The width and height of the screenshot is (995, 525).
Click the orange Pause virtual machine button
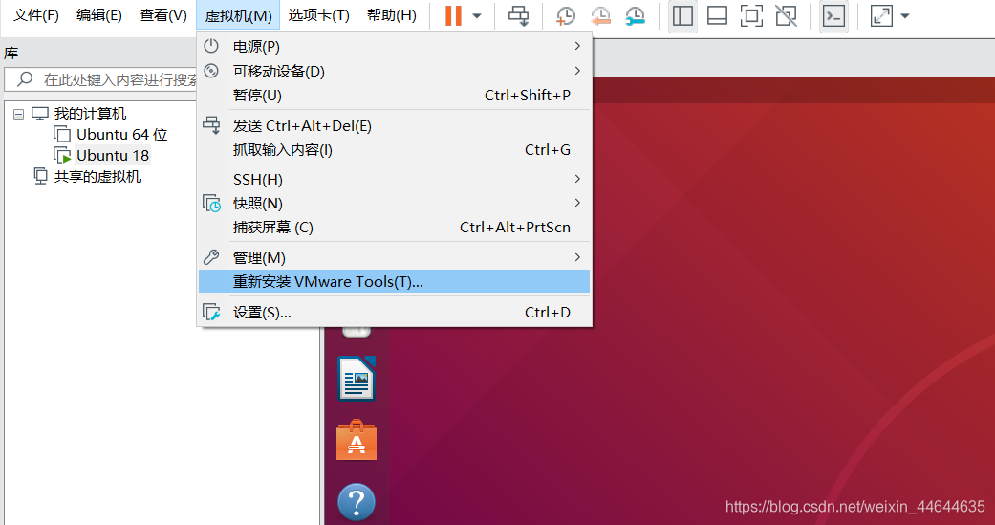tap(453, 15)
